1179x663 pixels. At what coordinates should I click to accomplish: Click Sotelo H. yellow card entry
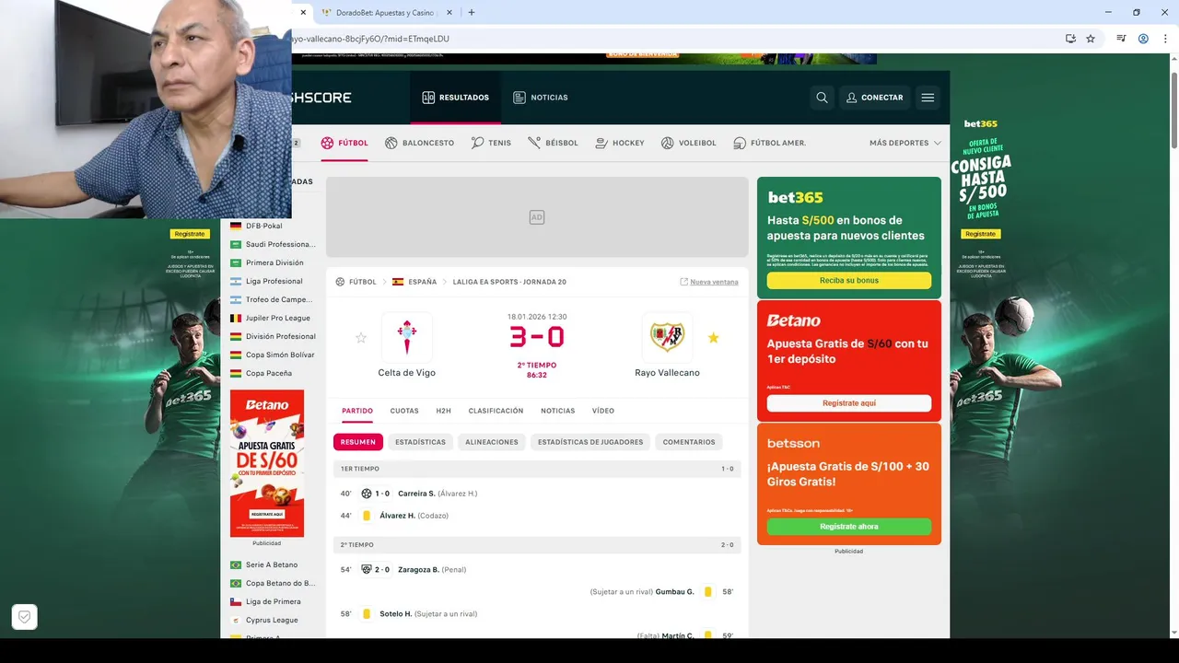395,614
